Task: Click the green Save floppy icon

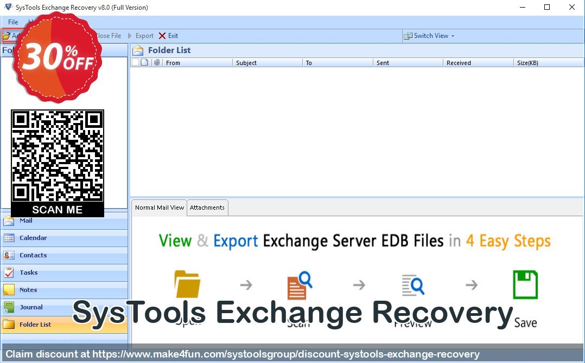Action: 525,285
